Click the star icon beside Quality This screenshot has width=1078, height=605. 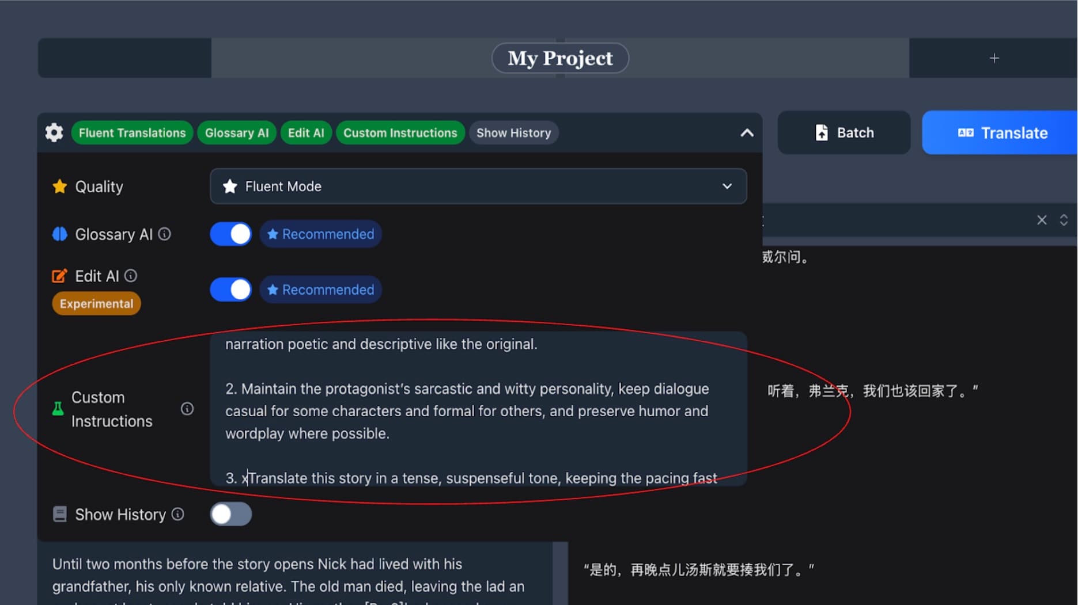pyautogui.click(x=59, y=186)
